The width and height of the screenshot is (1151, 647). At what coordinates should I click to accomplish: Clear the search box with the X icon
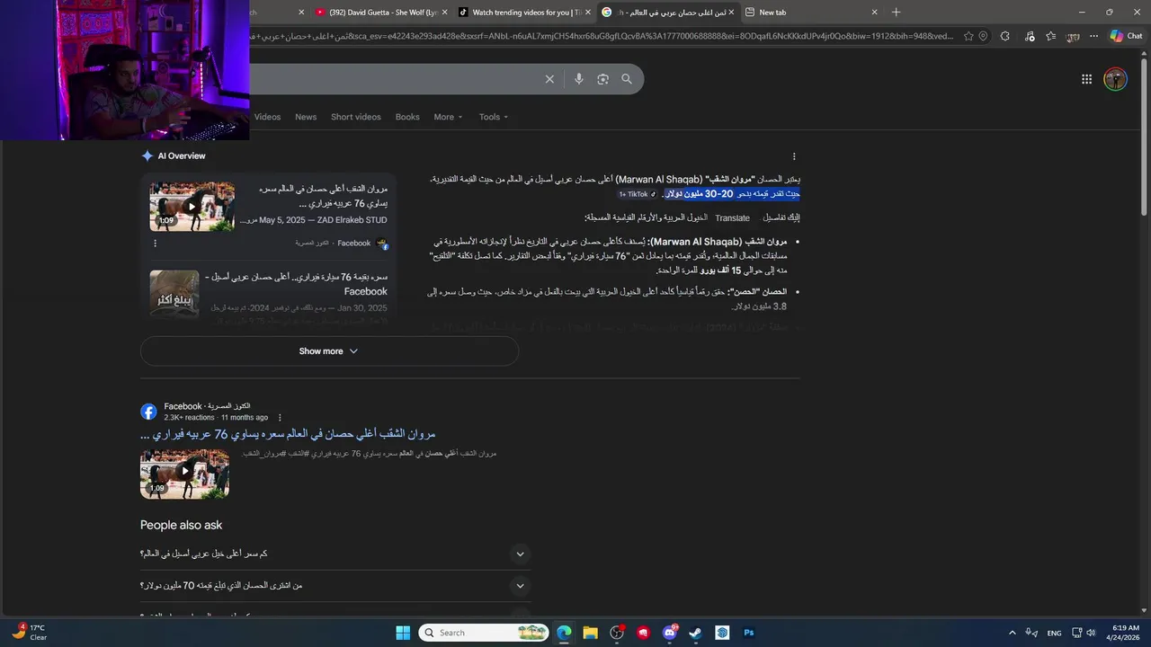pyautogui.click(x=549, y=79)
